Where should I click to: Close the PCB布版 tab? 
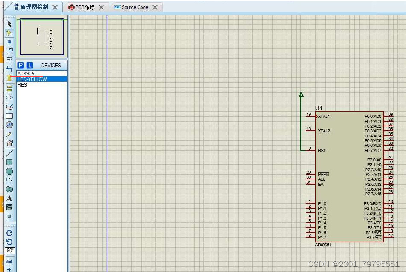[x=101, y=7]
